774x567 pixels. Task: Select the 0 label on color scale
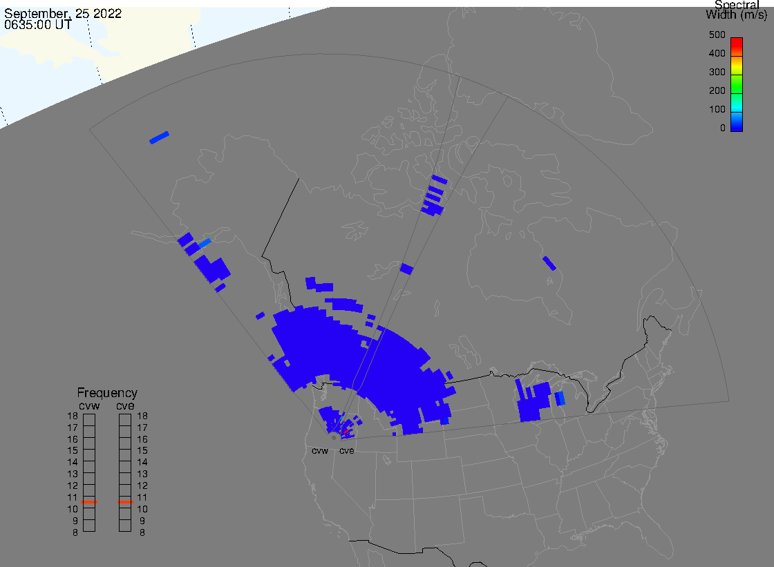(x=723, y=128)
